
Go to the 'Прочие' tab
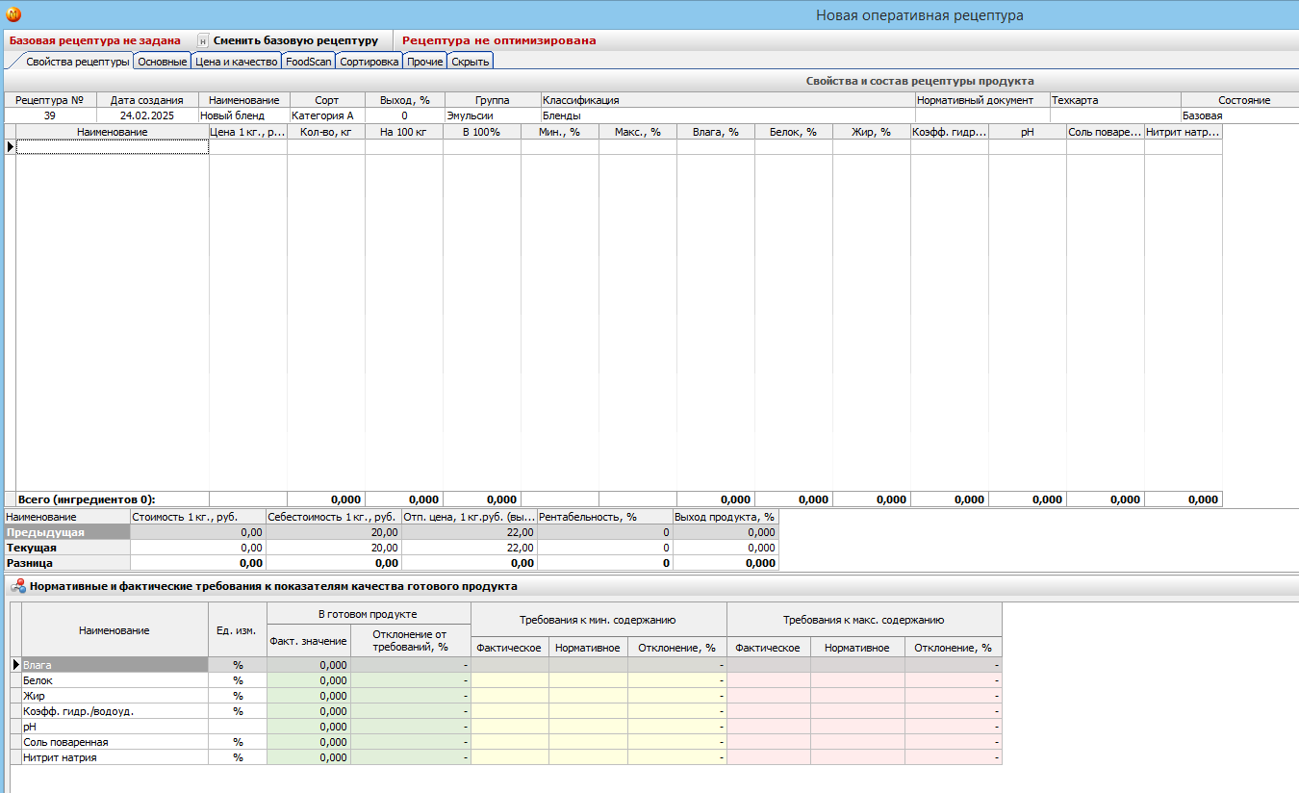(x=424, y=62)
